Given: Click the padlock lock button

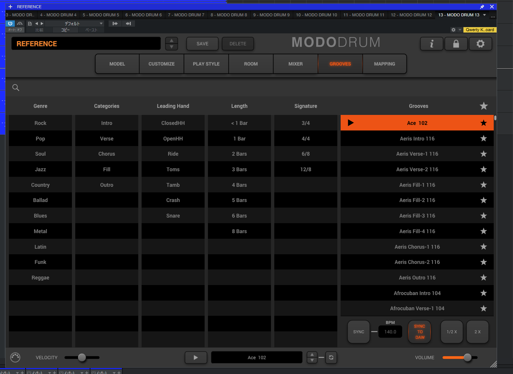Looking at the screenshot, I should point(456,44).
